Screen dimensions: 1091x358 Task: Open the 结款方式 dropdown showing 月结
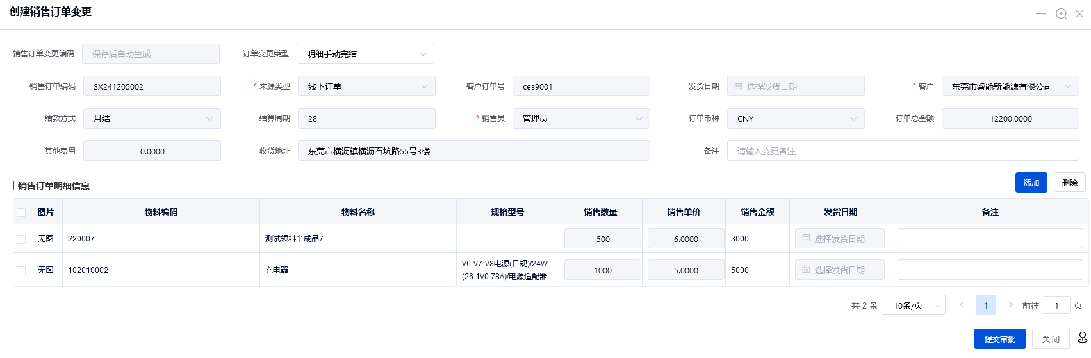tap(152, 118)
